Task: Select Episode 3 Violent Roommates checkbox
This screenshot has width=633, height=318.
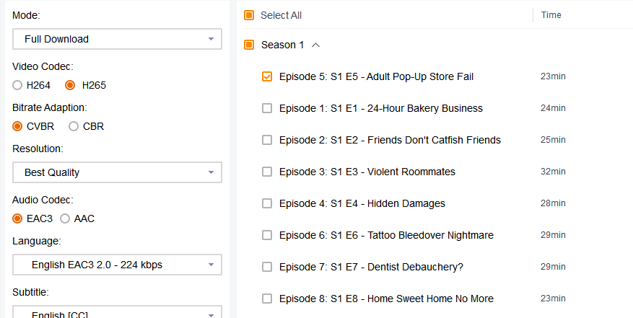Action: click(x=267, y=172)
